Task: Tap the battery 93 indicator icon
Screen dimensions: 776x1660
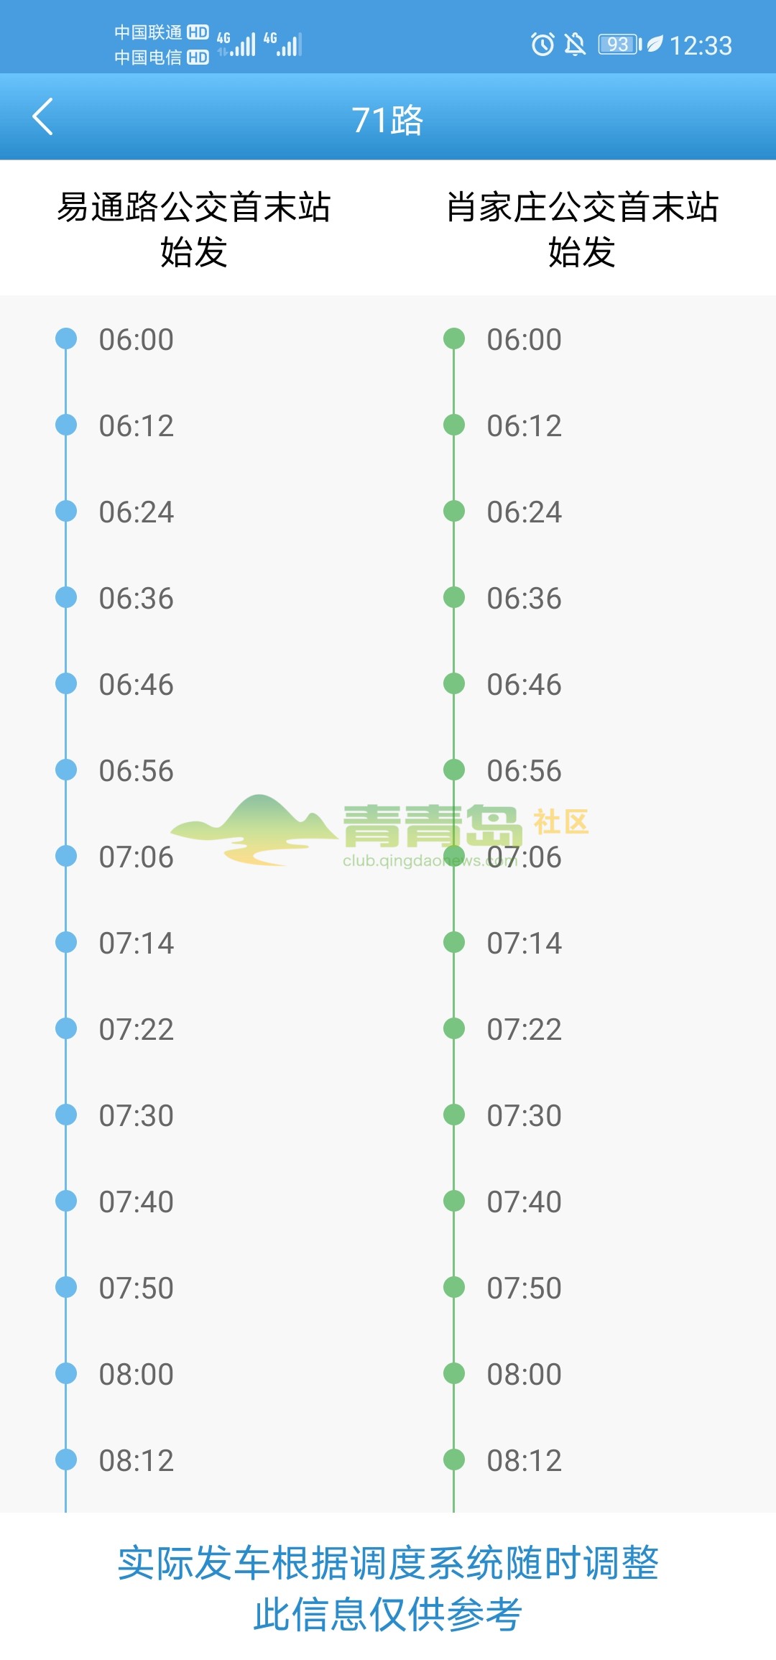Action: click(620, 45)
